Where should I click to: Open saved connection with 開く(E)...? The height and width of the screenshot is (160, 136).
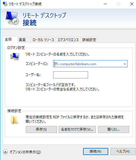113,129
